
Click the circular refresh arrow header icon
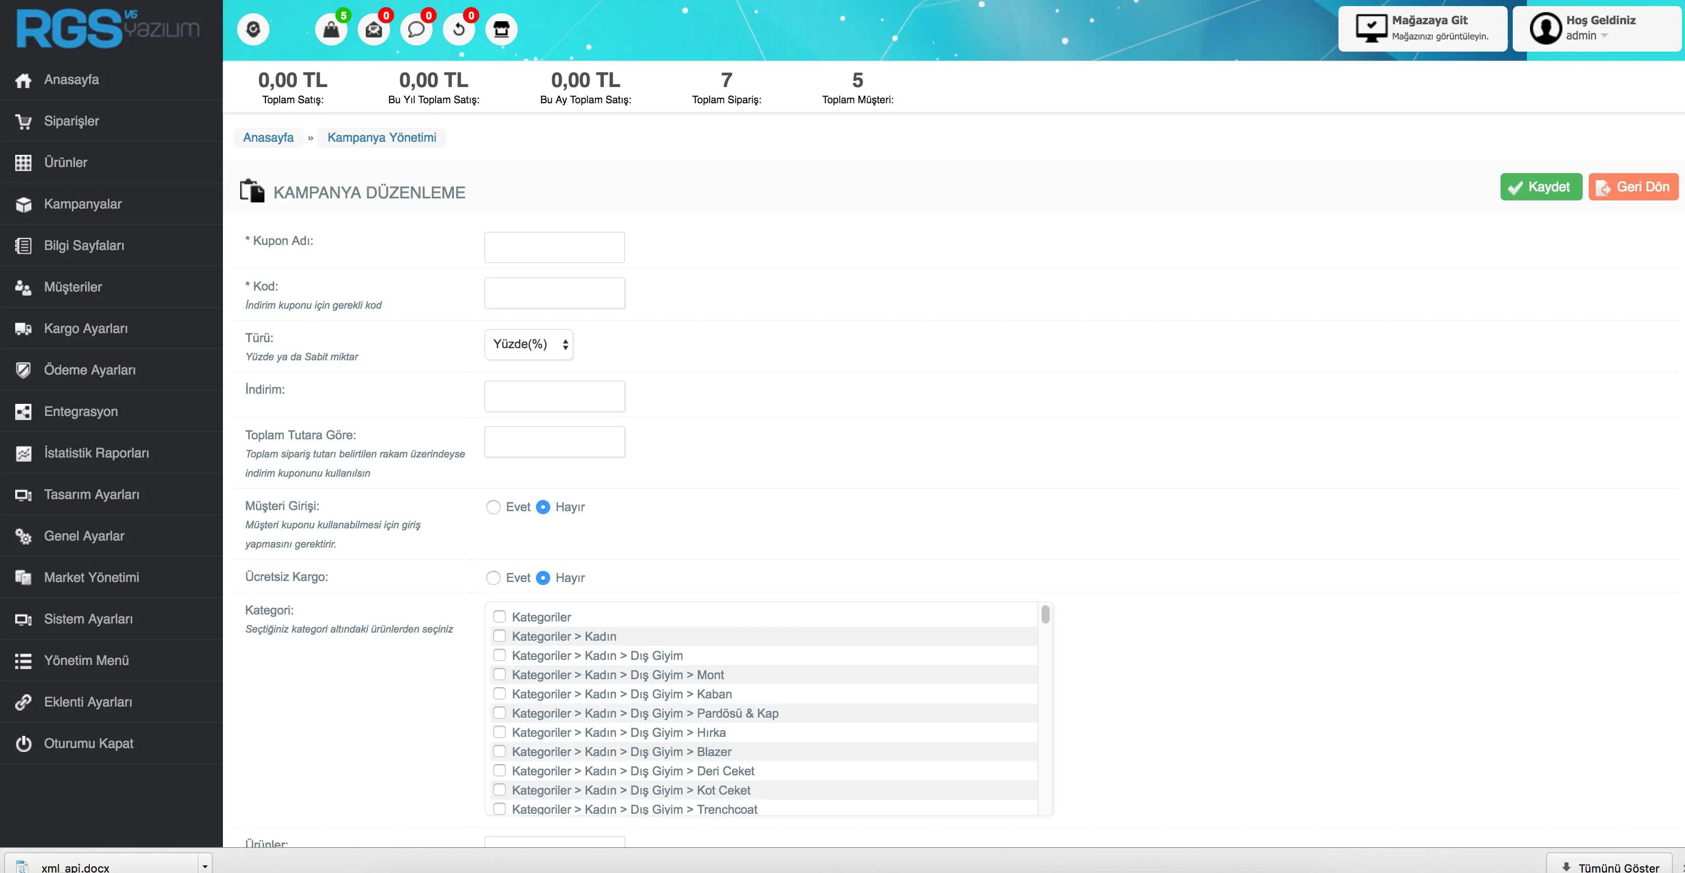(x=458, y=29)
